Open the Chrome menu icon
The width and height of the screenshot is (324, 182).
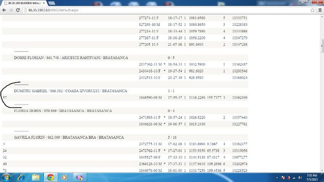click(320, 10)
